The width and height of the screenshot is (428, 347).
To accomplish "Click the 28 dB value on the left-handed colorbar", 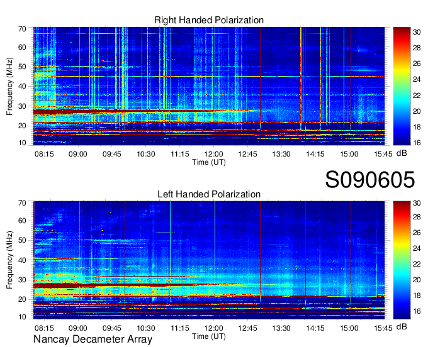I will [x=417, y=217].
